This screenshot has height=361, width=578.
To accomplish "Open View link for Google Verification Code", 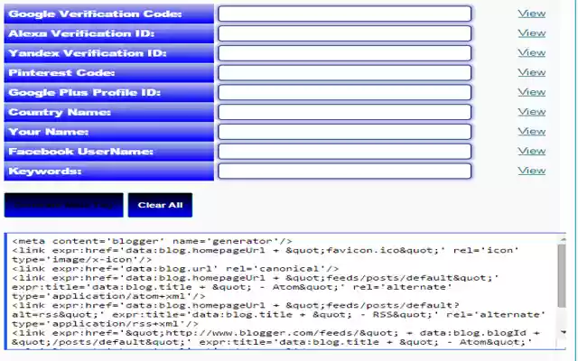I will 531,14.
